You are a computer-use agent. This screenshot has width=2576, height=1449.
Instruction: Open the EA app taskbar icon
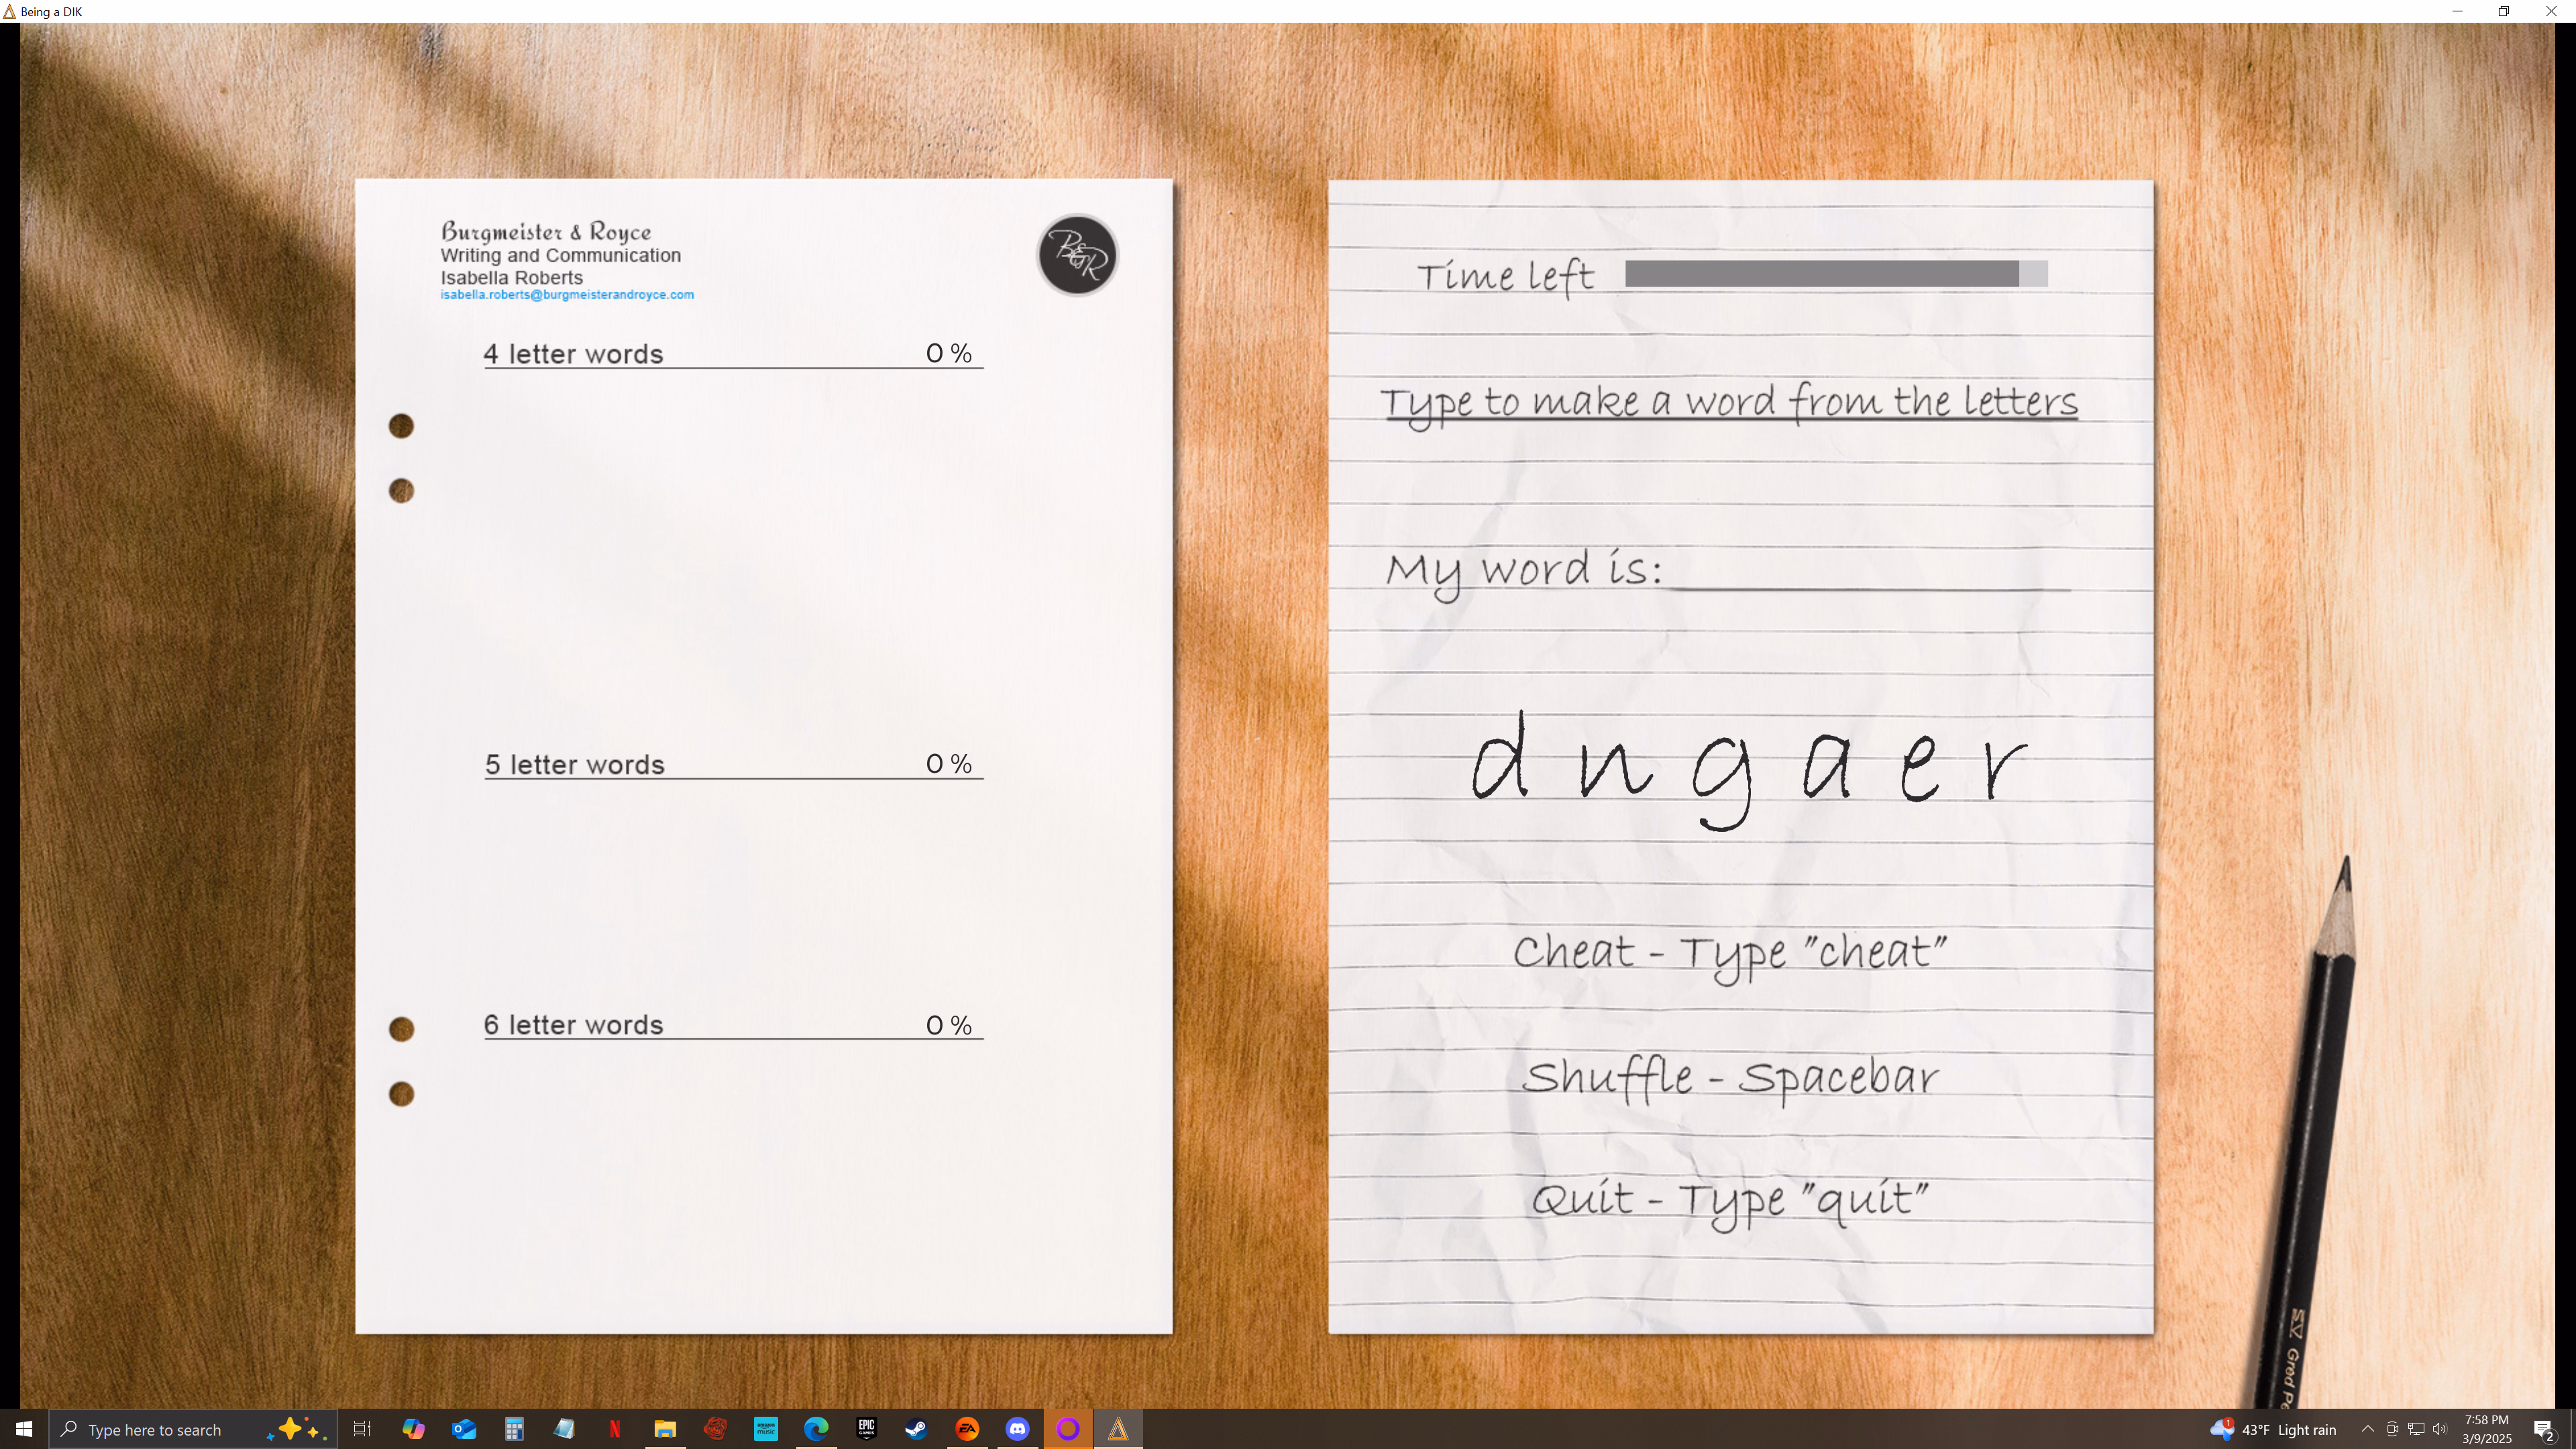pyautogui.click(x=967, y=1429)
